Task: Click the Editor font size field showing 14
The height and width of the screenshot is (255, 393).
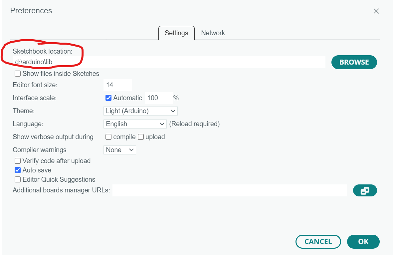Action: [117, 85]
